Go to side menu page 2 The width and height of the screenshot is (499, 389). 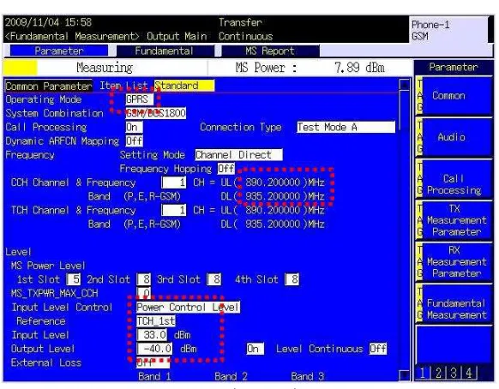click(438, 373)
